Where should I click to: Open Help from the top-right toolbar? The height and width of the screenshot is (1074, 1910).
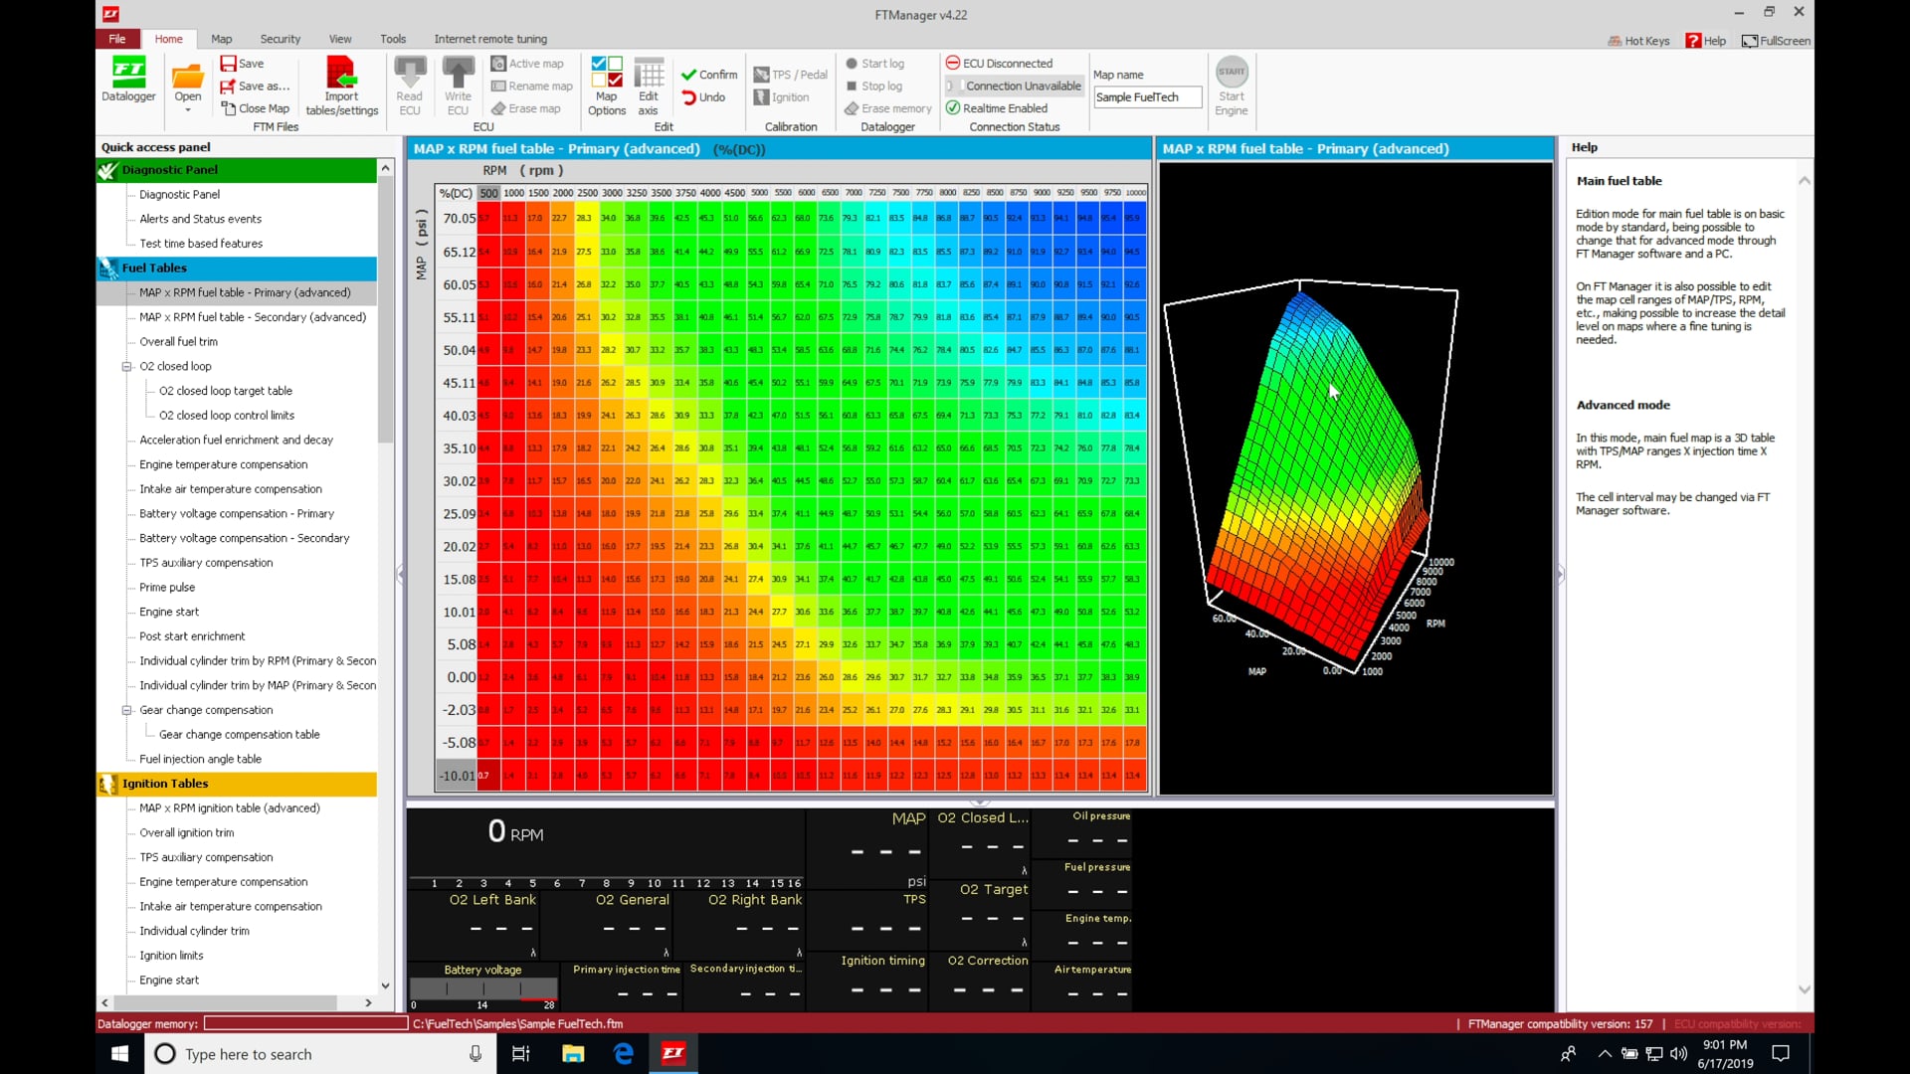1707,41
